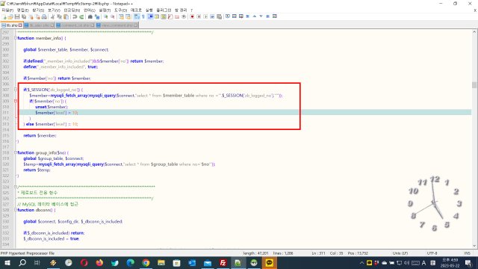Open FileZilla from the taskbar
The width and height of the screenshot is (478, 269).
pos(223,262)
